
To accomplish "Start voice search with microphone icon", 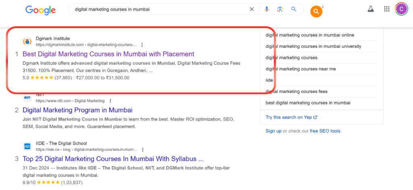I will pyautogui.click(x=267, y=9).
